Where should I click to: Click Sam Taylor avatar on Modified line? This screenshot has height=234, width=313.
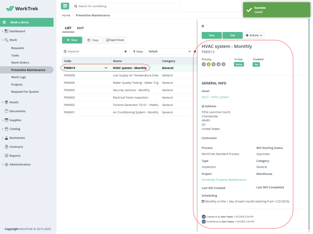204,221
